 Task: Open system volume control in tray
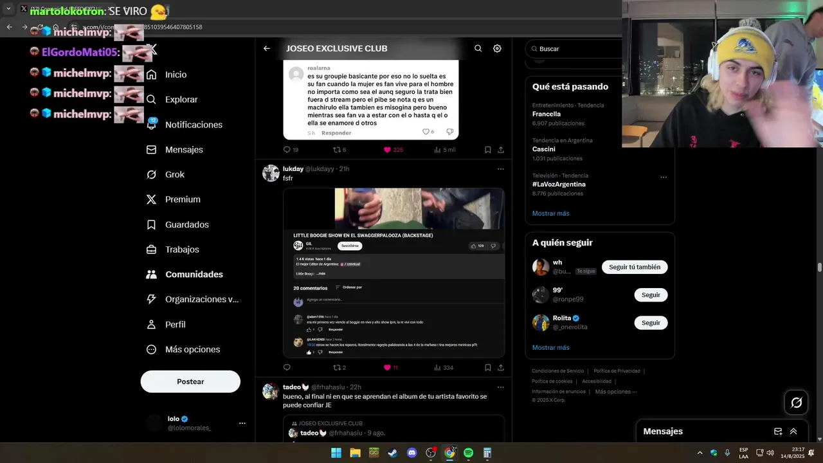[x=770, y=453]
